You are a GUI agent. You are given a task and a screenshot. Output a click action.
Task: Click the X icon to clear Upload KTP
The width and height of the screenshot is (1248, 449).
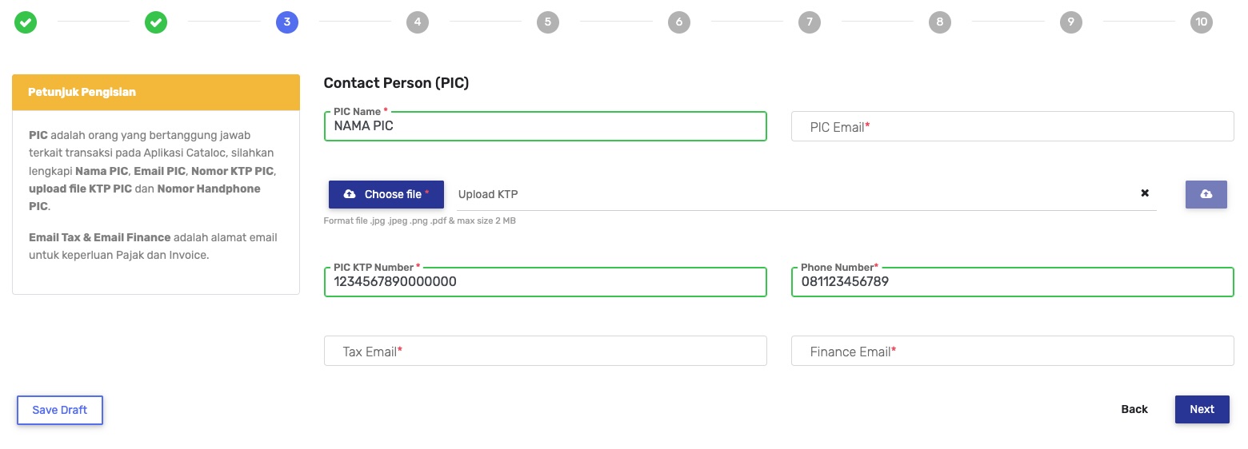click(1145, 193)
